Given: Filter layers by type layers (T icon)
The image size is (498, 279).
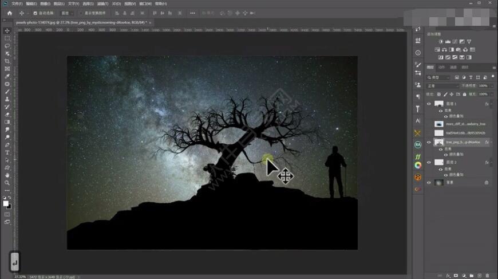Looking at the screenshot, I should (471, 77).
